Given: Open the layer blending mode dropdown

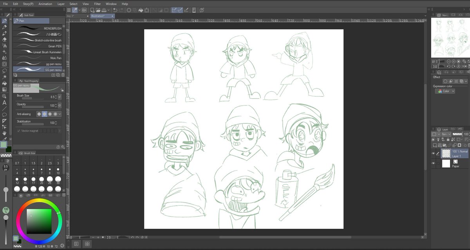Looking at the screenshot, I should click(446, 134).
